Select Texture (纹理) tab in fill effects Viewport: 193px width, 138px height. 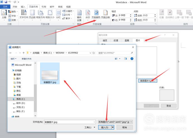pyautogui.click(x=116, y=40)
